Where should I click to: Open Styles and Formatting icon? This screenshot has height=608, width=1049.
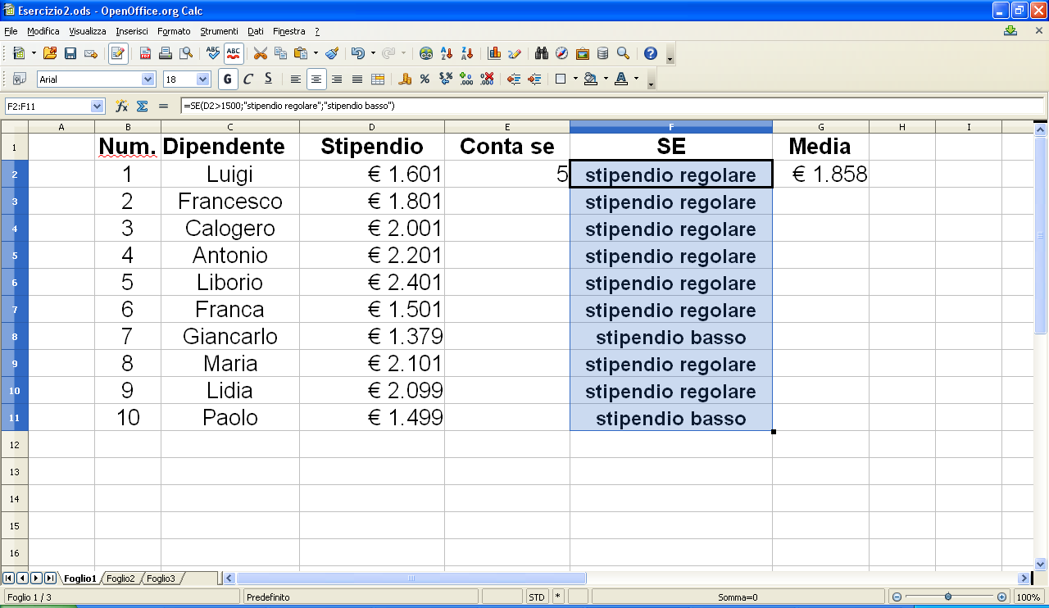[20, 79]
